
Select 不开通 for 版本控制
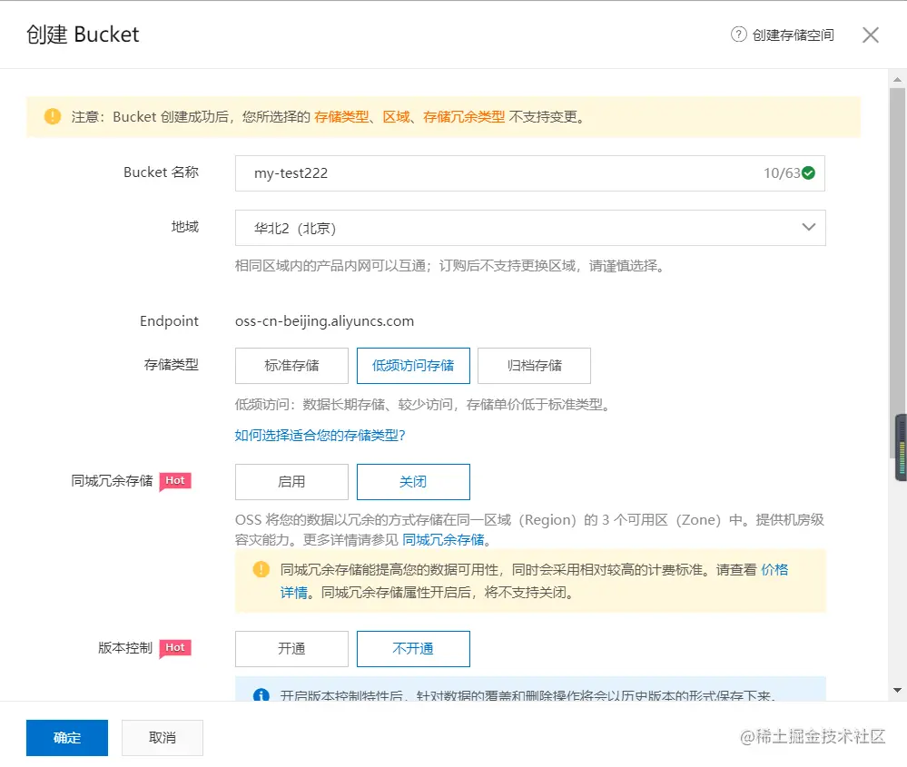pyautogui.click(x=413, y=648)
